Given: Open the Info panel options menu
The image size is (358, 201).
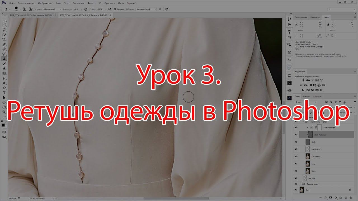Looking at the screenshot, I should pyautogui.click(x=355, y=17).
